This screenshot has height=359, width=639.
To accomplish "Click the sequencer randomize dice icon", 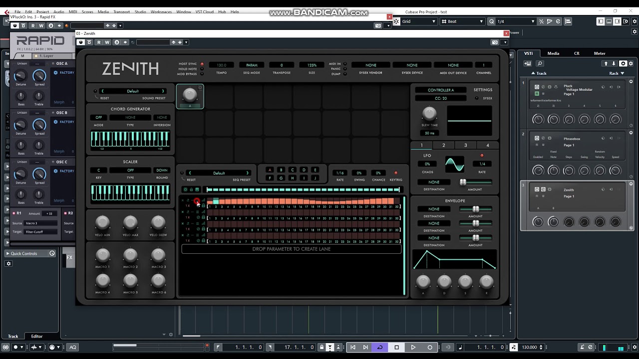I will tap(185, 189).
